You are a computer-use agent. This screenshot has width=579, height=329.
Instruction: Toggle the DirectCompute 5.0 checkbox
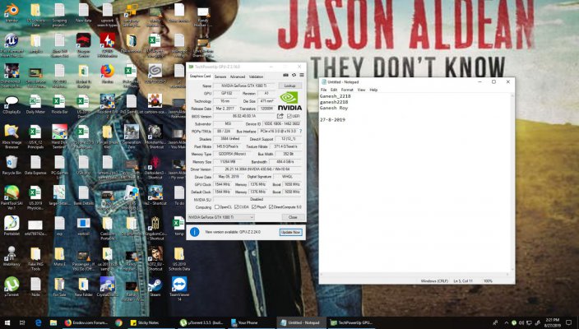(x=271, y=207)
